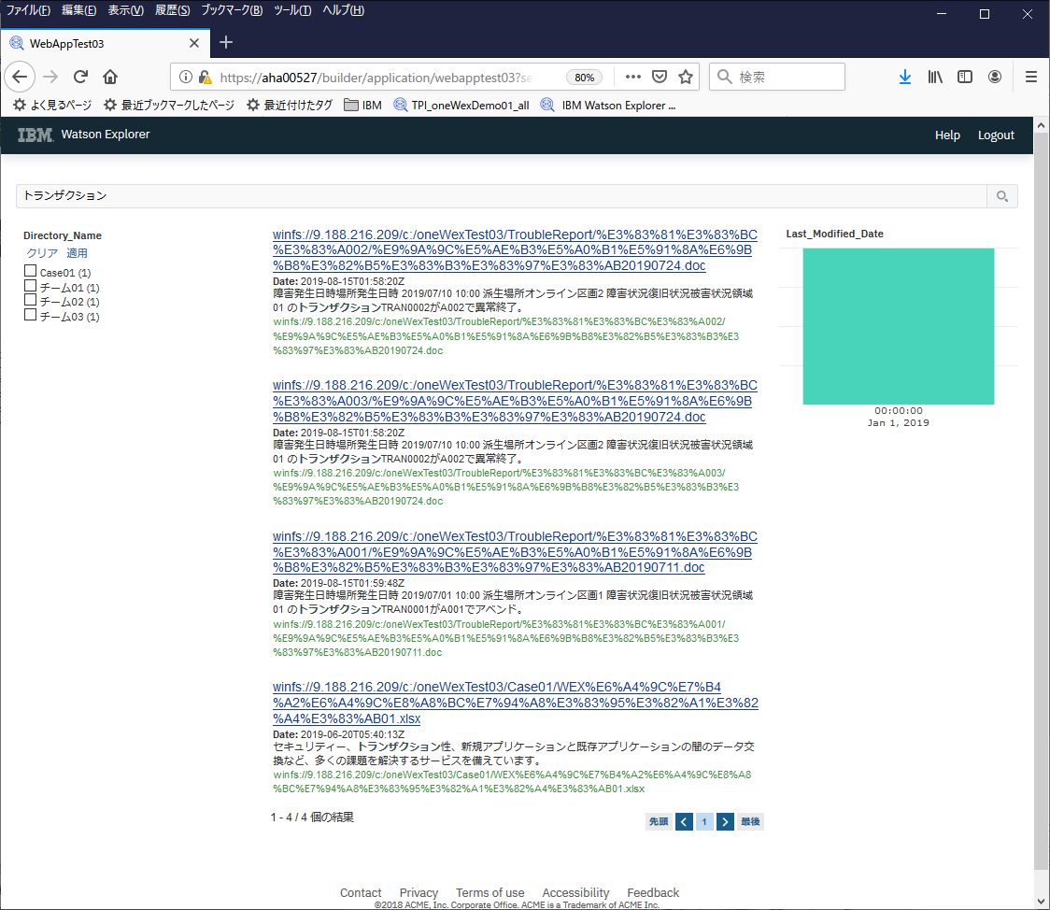Check the Case01 directory filter
1050x910 pixels.
pyautogui.click(x=30, y=271)
